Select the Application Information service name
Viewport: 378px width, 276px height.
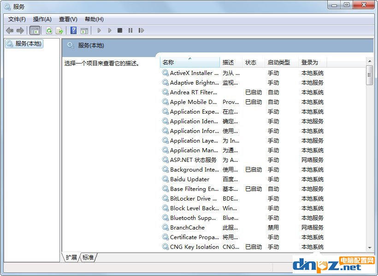[x=195, y=131]
